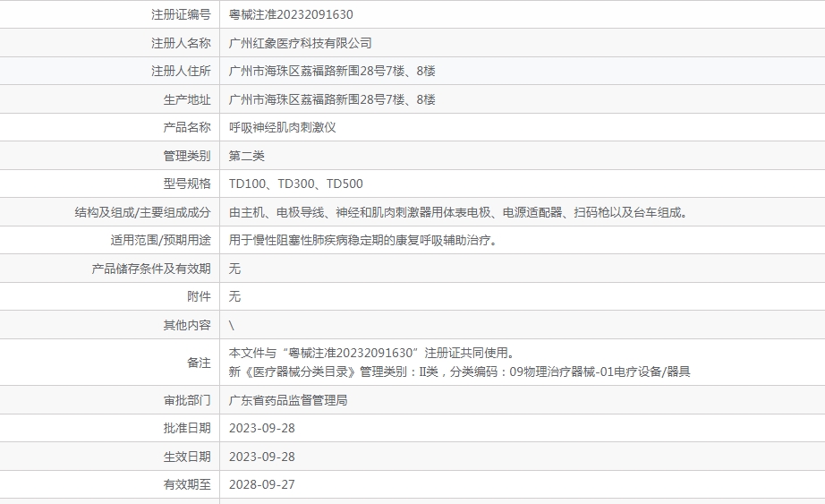The width and height of the screenshot is (825, 504).
Task: Click the 适用范围/预期用途 label
Action: point(160,240)
